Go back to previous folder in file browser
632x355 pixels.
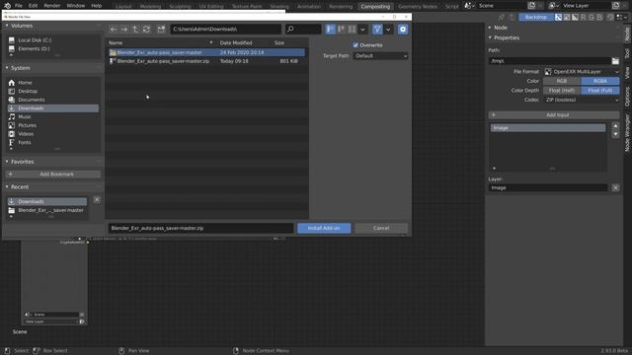click(x=114, y=29)
